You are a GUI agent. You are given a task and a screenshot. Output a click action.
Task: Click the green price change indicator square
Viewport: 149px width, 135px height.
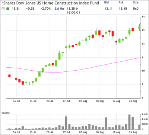pos(8,9)
